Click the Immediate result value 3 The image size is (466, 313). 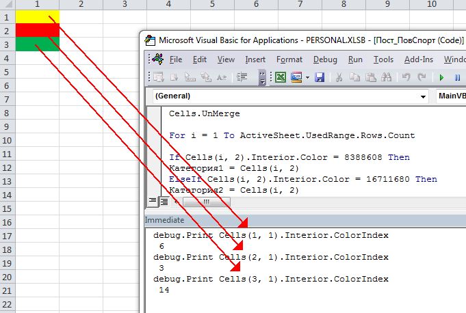pos(161,268)
